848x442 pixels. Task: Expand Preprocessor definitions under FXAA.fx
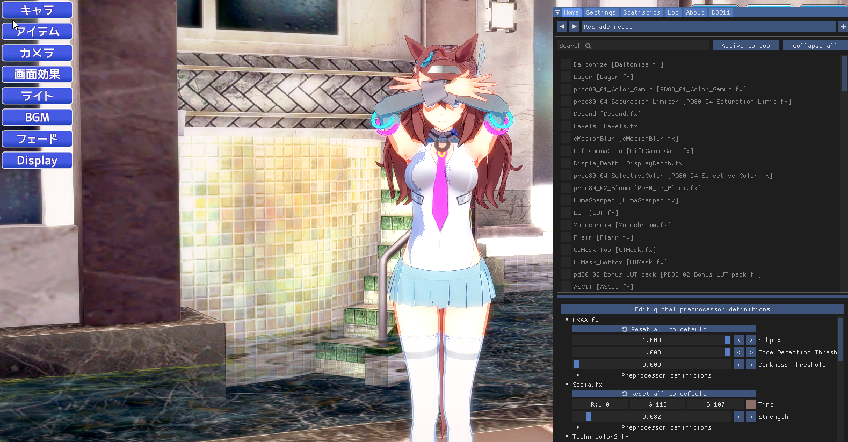[578, 375]
